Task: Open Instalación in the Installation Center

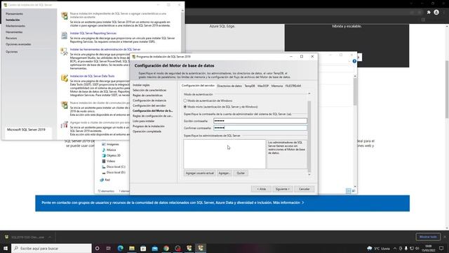Action: tap(13, 20)
